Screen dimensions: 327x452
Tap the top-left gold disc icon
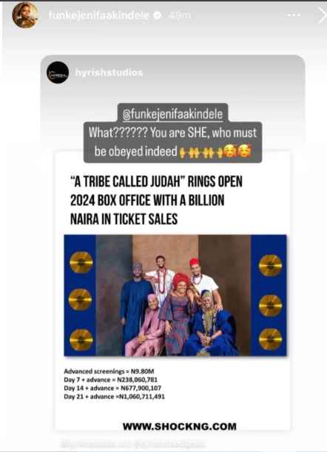point(81,262)
